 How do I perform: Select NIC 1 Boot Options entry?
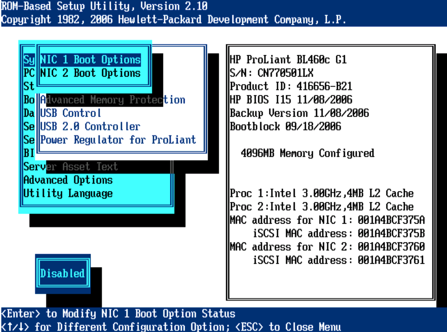[90, 60]
